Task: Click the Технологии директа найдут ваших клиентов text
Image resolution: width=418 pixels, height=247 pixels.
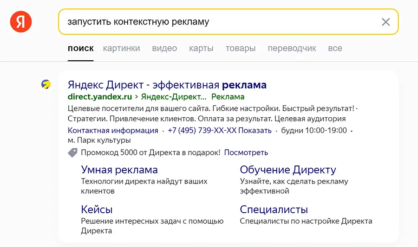Action: point(144,186)
